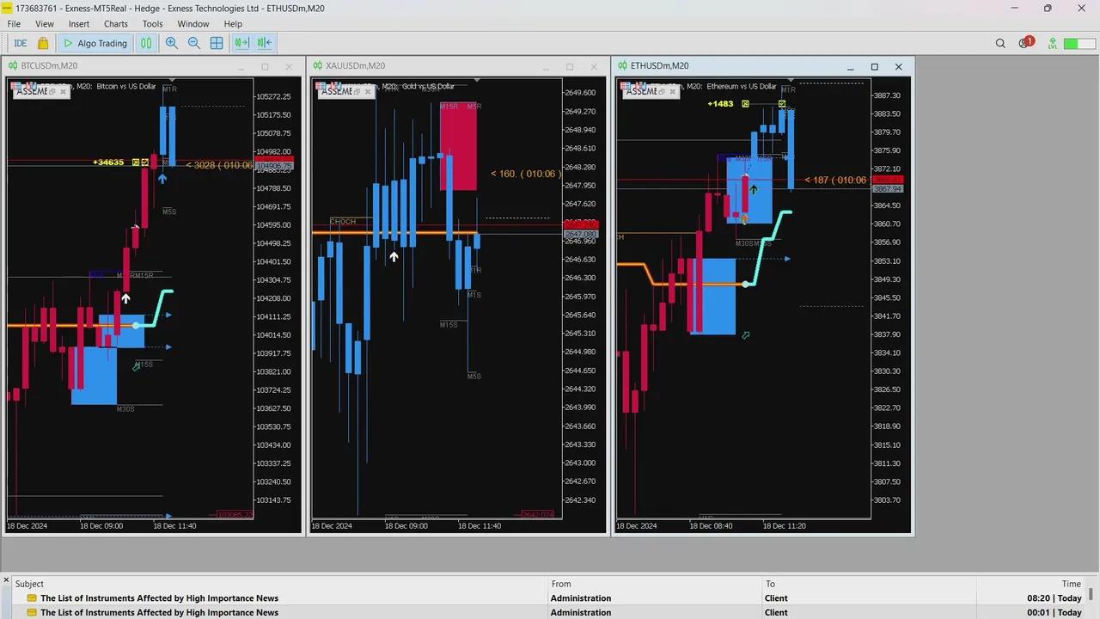Click the white up arrow on the XAUUSDm chart

click(x=394, y=256)
